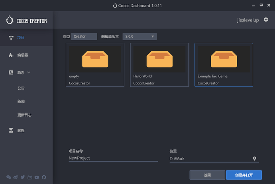Open the Bilibili icon link
Image resolution: width=275 pixels, height=184 pixels.
pos(30,177)
